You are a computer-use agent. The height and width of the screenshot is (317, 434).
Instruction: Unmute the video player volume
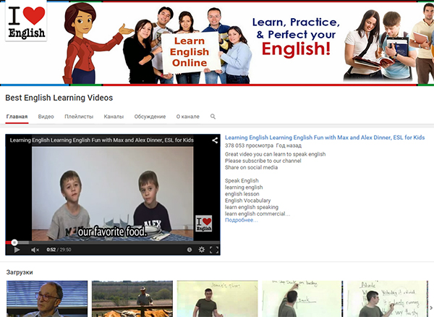tap(35, 250)
